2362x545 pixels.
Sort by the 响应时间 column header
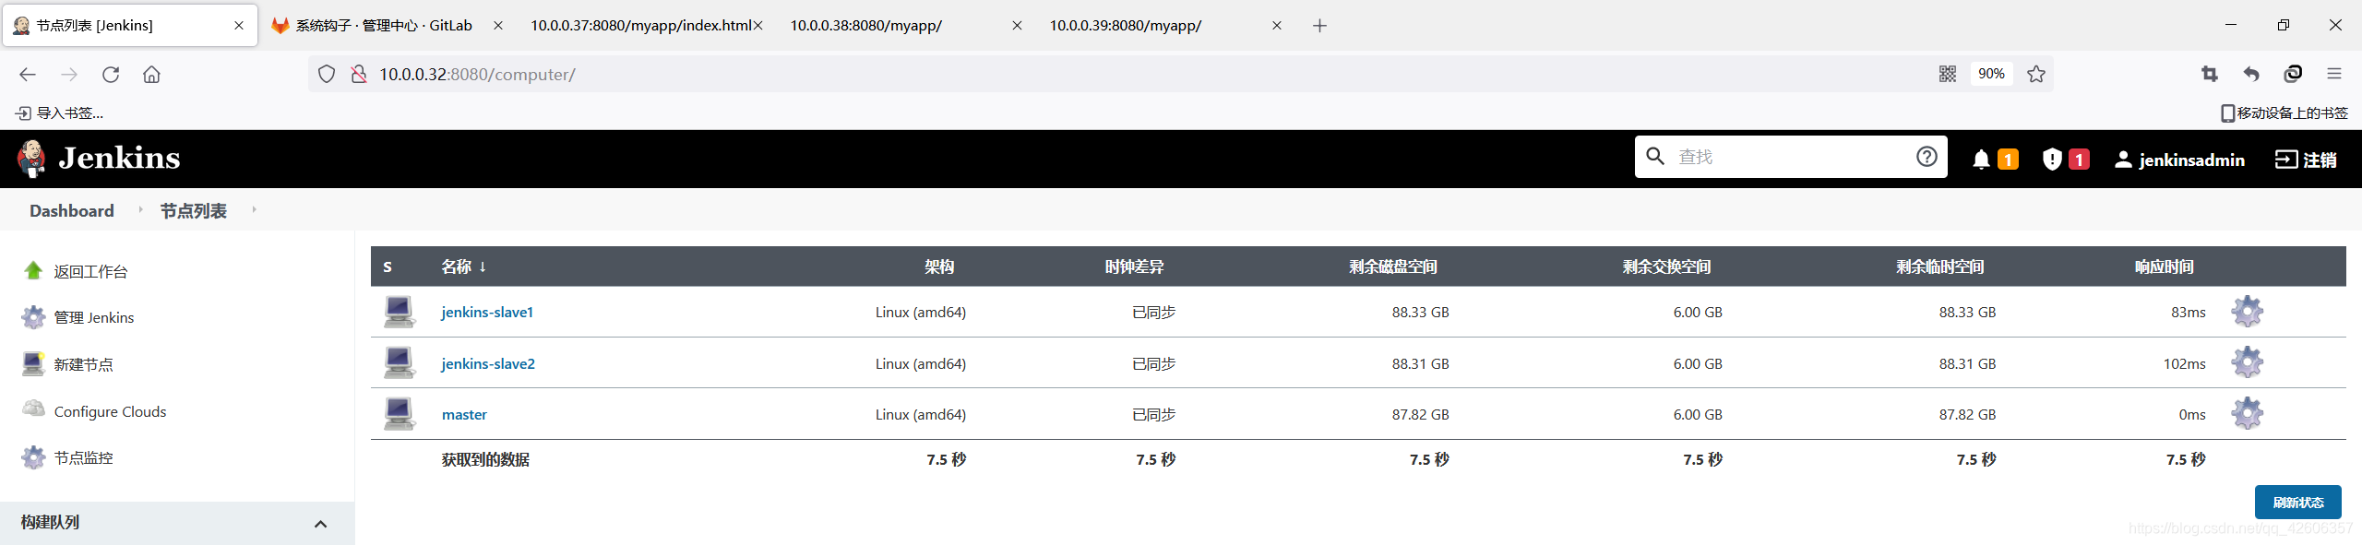[x=2164, y=267]
